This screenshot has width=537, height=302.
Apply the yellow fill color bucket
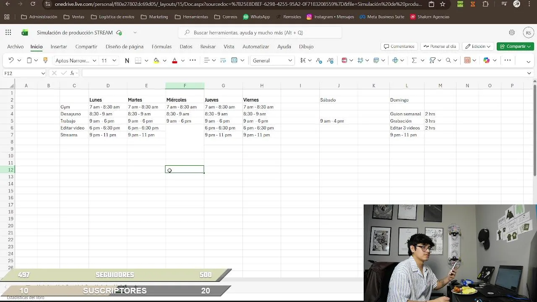coord(156,60)
